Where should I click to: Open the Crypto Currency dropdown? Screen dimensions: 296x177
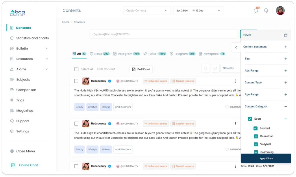click(147, 11)
